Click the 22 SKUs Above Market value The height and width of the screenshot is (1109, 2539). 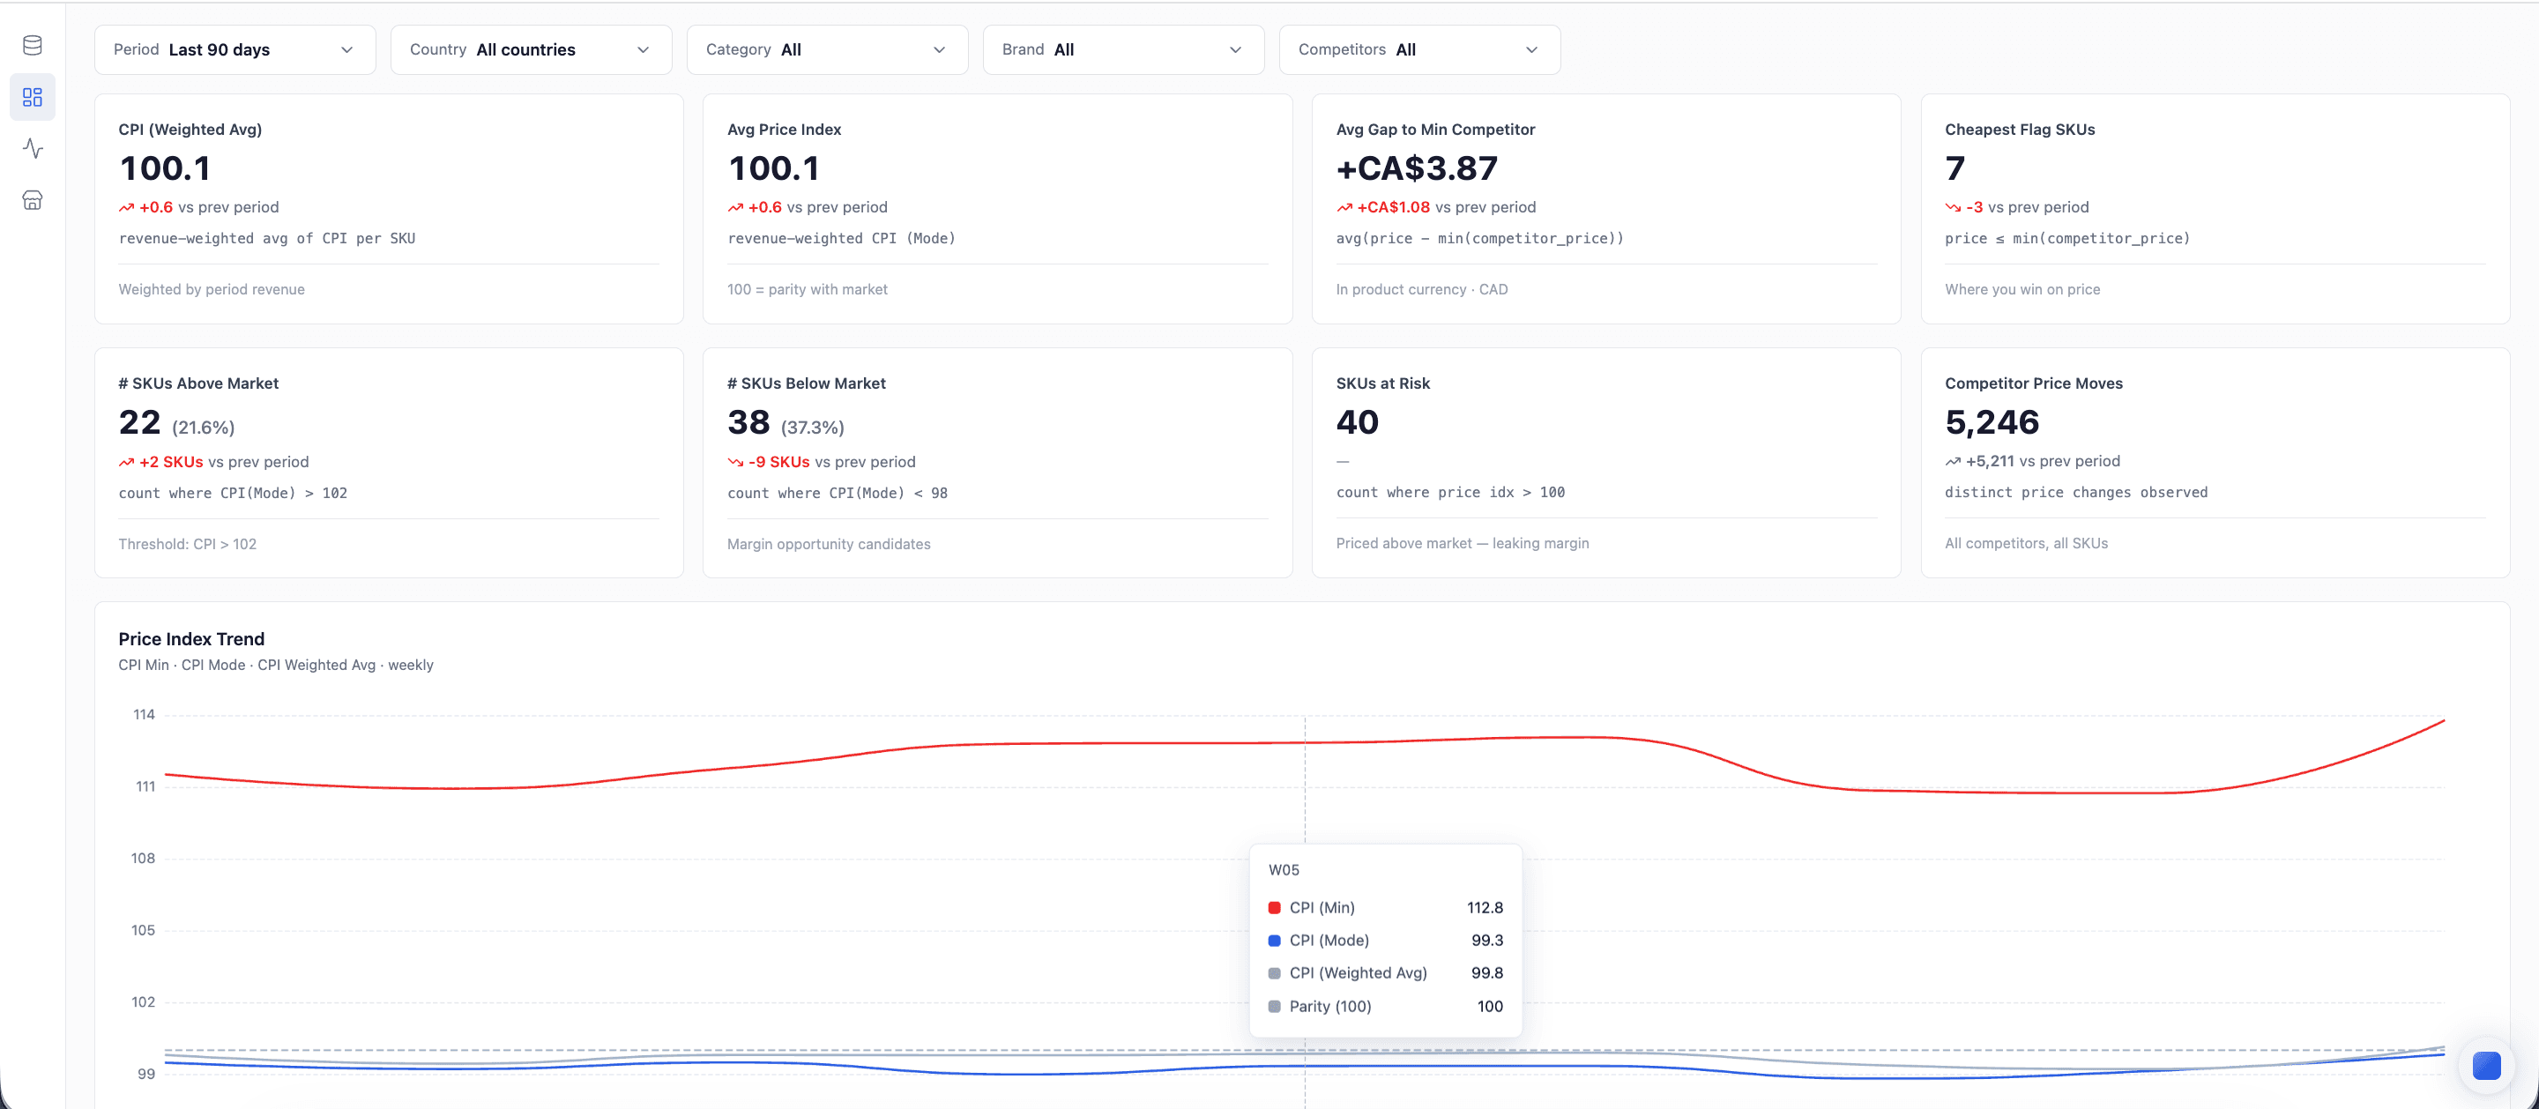(x=139, y=422)
